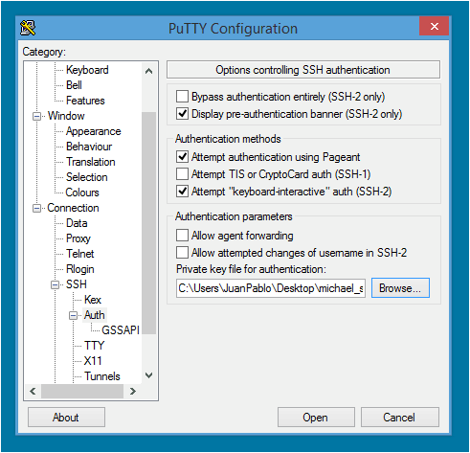470x453 pixels.
Task: Click the Browse button for private key
Action: [x=400, y=288]
